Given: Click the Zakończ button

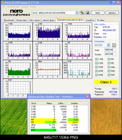Looking at the screenshot, I should pos(112,13).
